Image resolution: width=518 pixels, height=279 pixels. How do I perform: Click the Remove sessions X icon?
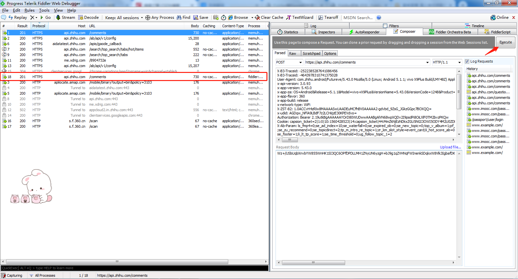click(x=32, y=17)
